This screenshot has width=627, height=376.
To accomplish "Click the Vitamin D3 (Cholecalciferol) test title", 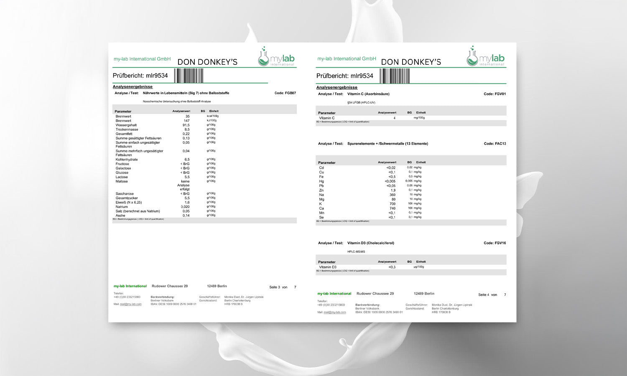I will [370, 243].
